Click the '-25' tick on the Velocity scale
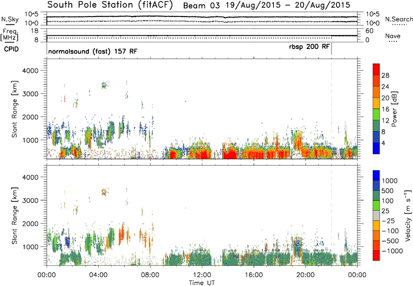The height and width of the screenshot is (286, 413). [x=389, y=220]
